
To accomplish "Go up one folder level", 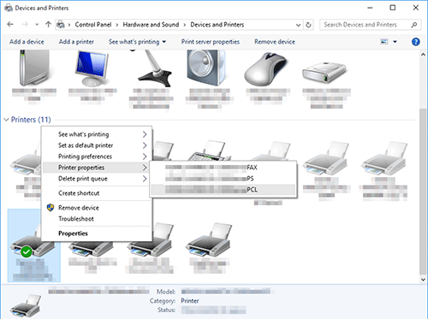I will [48, 25].
